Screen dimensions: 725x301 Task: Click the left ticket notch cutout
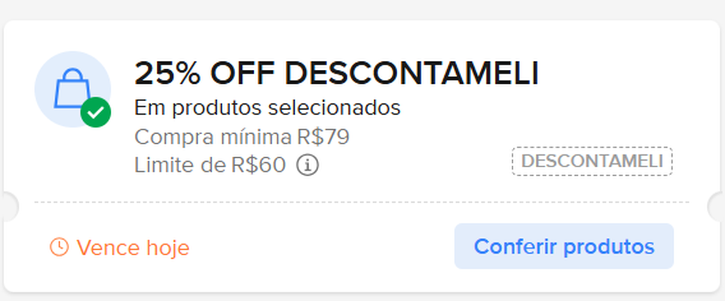(8, 206)
